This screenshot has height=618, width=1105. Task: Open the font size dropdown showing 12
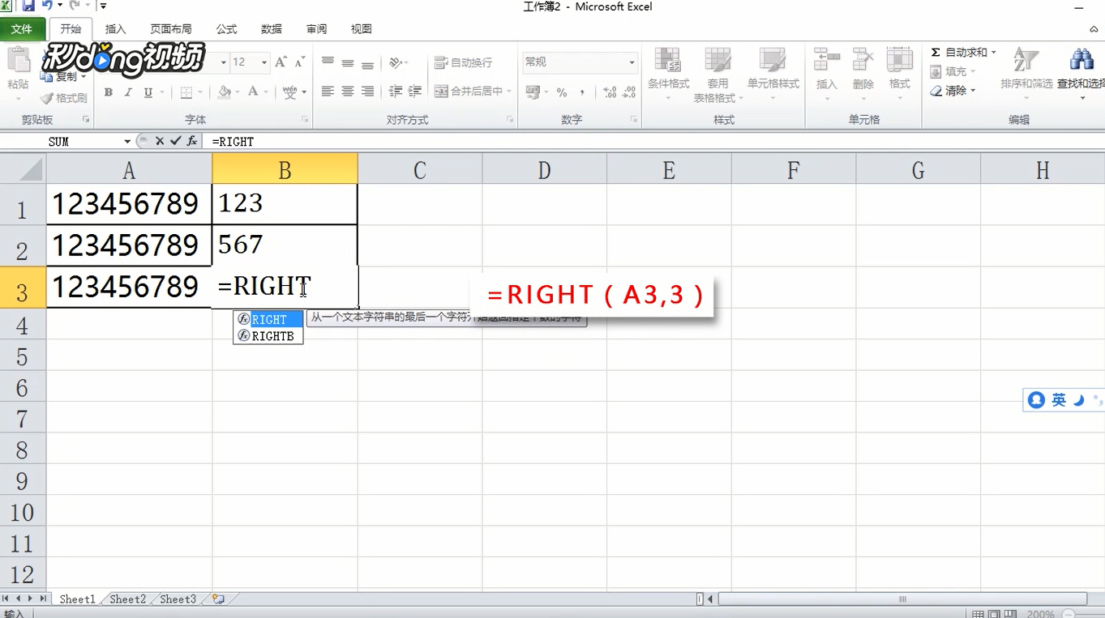264,62
